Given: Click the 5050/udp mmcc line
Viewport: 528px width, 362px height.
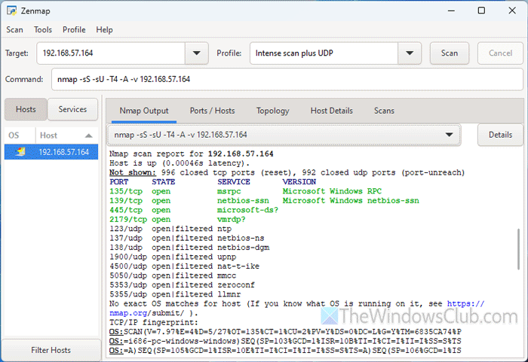Looking at the screenshot, I should (173, 275).
